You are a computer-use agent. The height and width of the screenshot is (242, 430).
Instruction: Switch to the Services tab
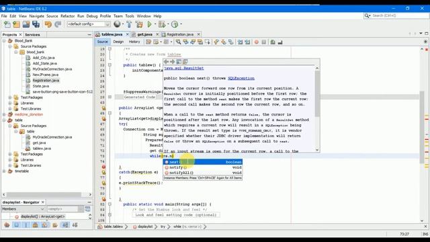click(32, 35)
